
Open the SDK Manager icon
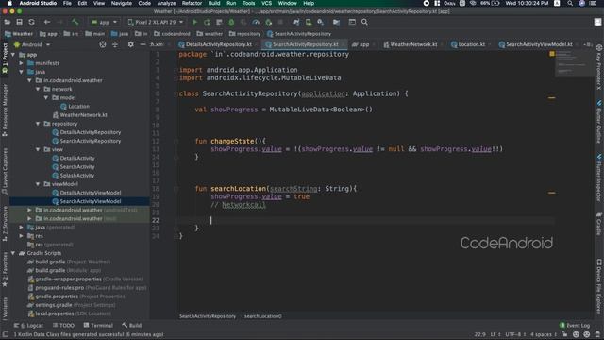320,22
